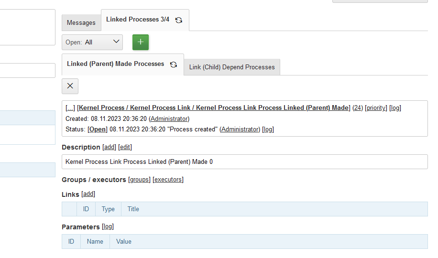Screen dimensions: 438x258
Task: Open the executors link
Action: coord(168,180)
